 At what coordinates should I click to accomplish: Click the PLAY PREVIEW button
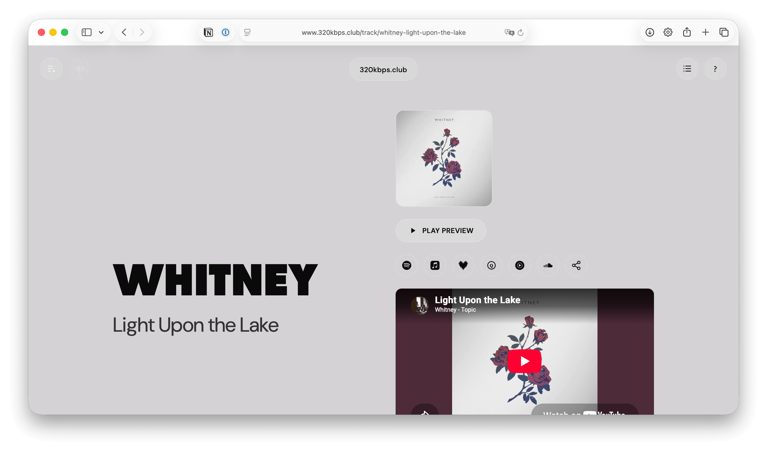[441, 231]
